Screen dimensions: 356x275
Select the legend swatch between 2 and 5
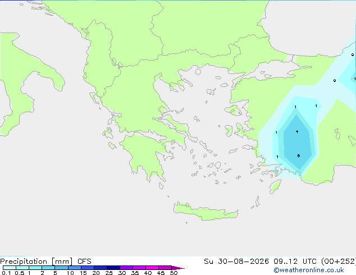pos(48,268)
